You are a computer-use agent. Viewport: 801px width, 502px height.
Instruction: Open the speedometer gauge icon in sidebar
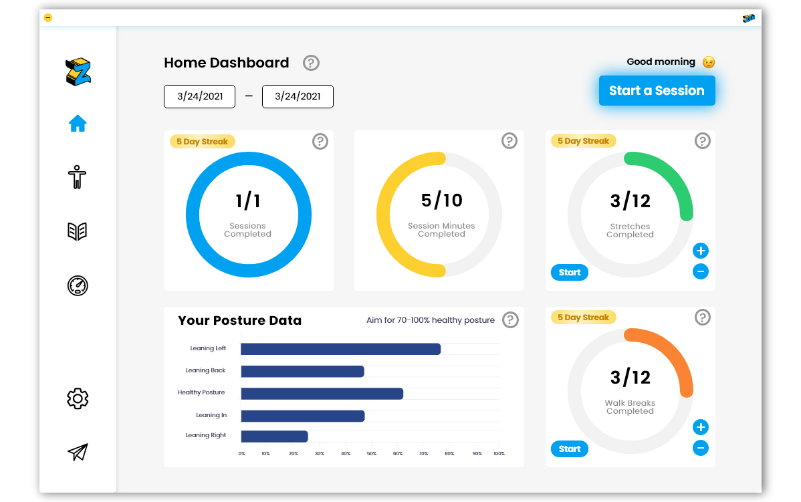click(x=78, y=285)
